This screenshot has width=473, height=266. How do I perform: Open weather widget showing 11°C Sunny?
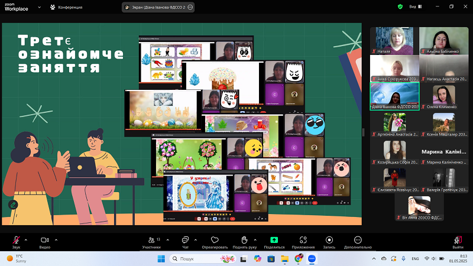point(17,259)
